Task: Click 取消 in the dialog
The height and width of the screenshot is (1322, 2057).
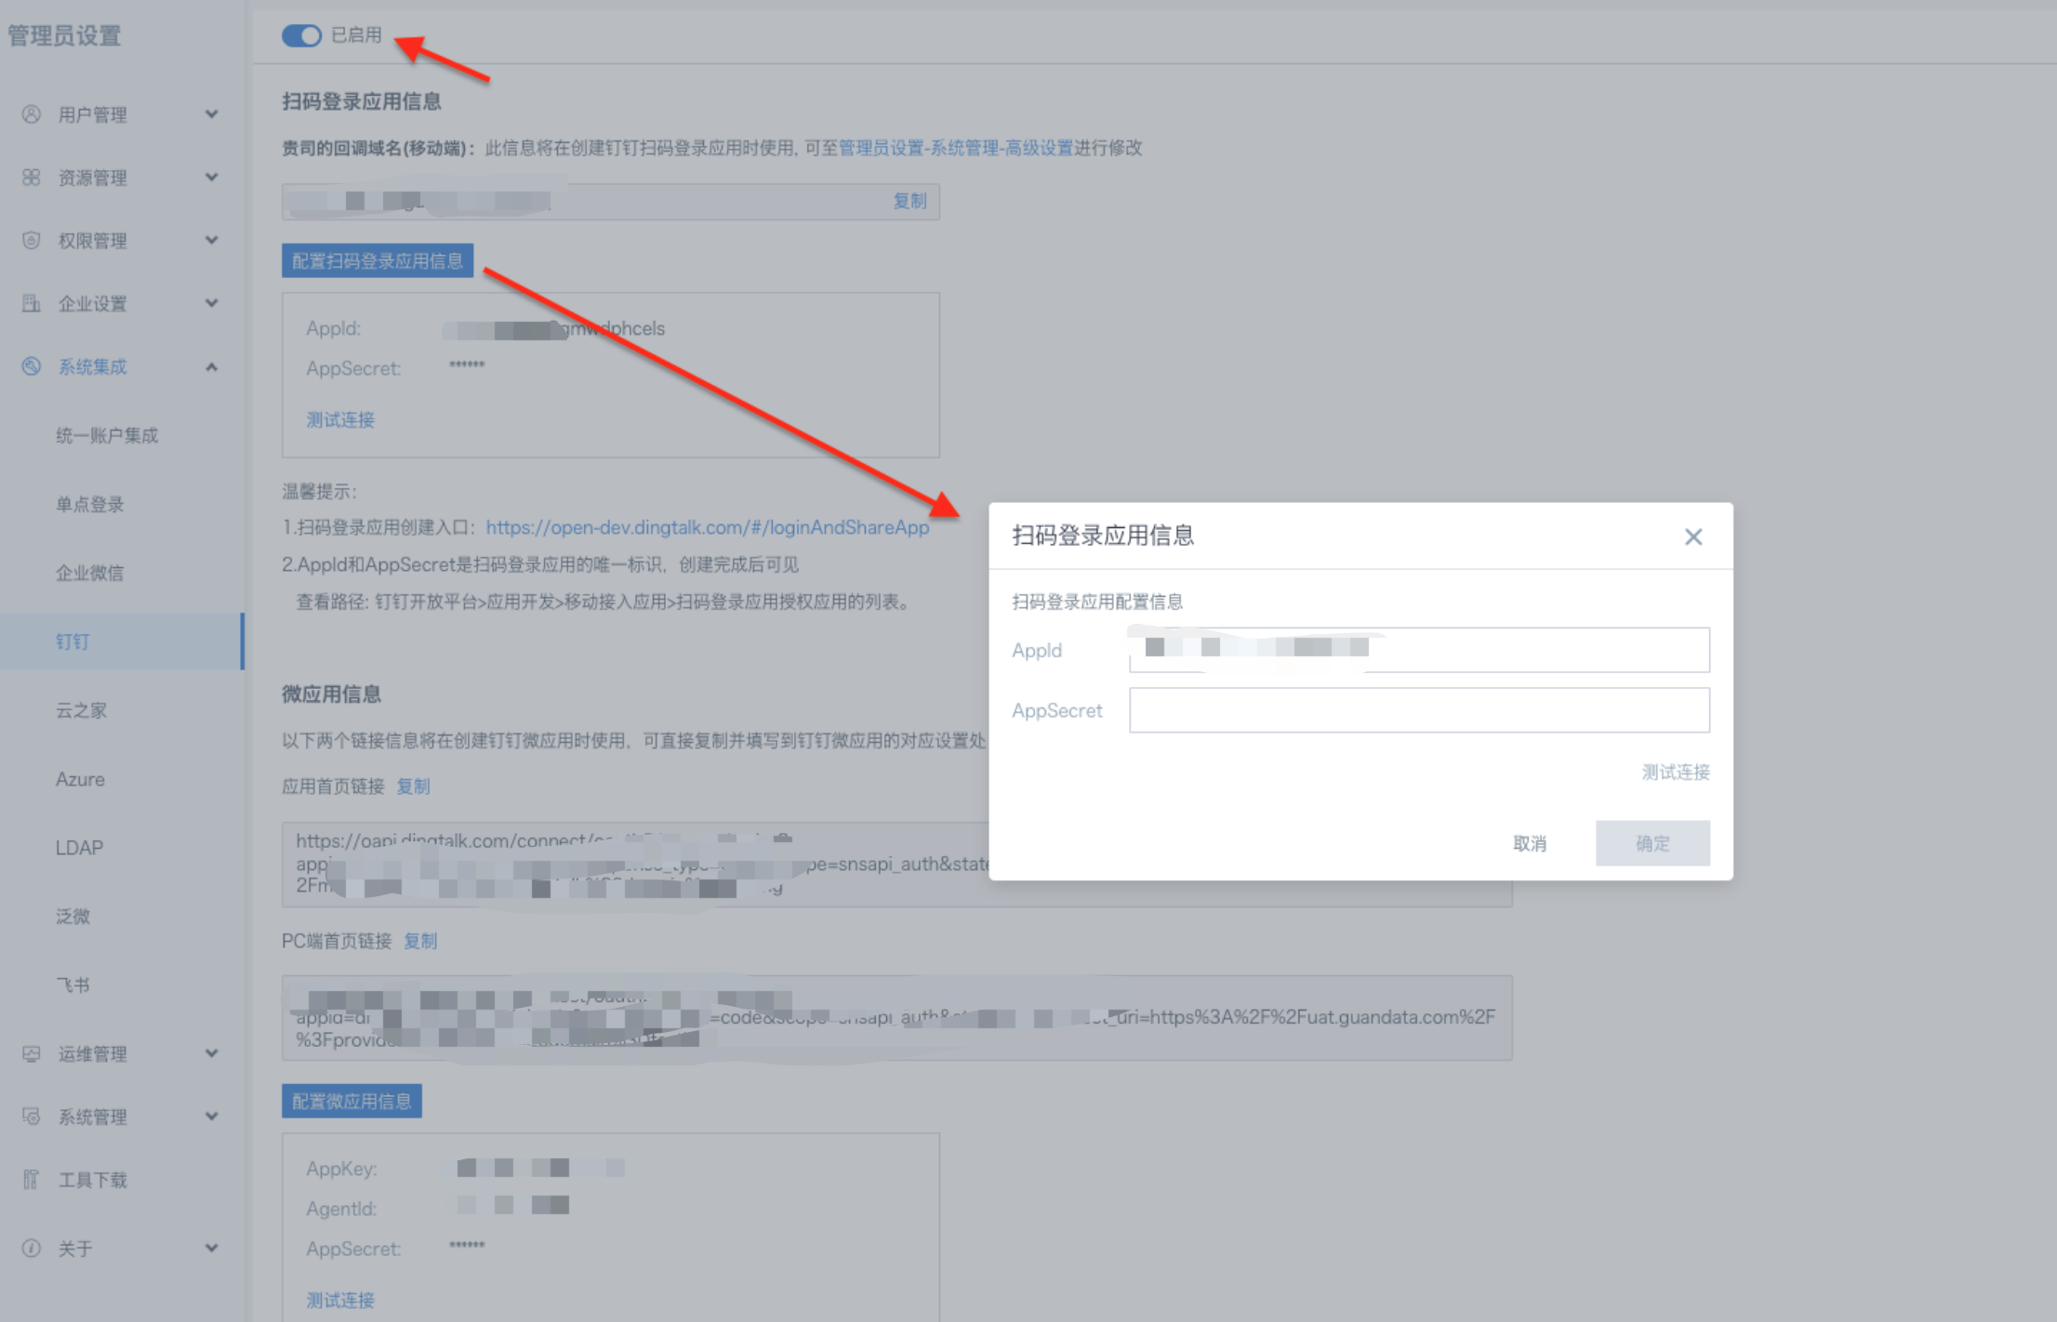Action: tap(1530, 843)
